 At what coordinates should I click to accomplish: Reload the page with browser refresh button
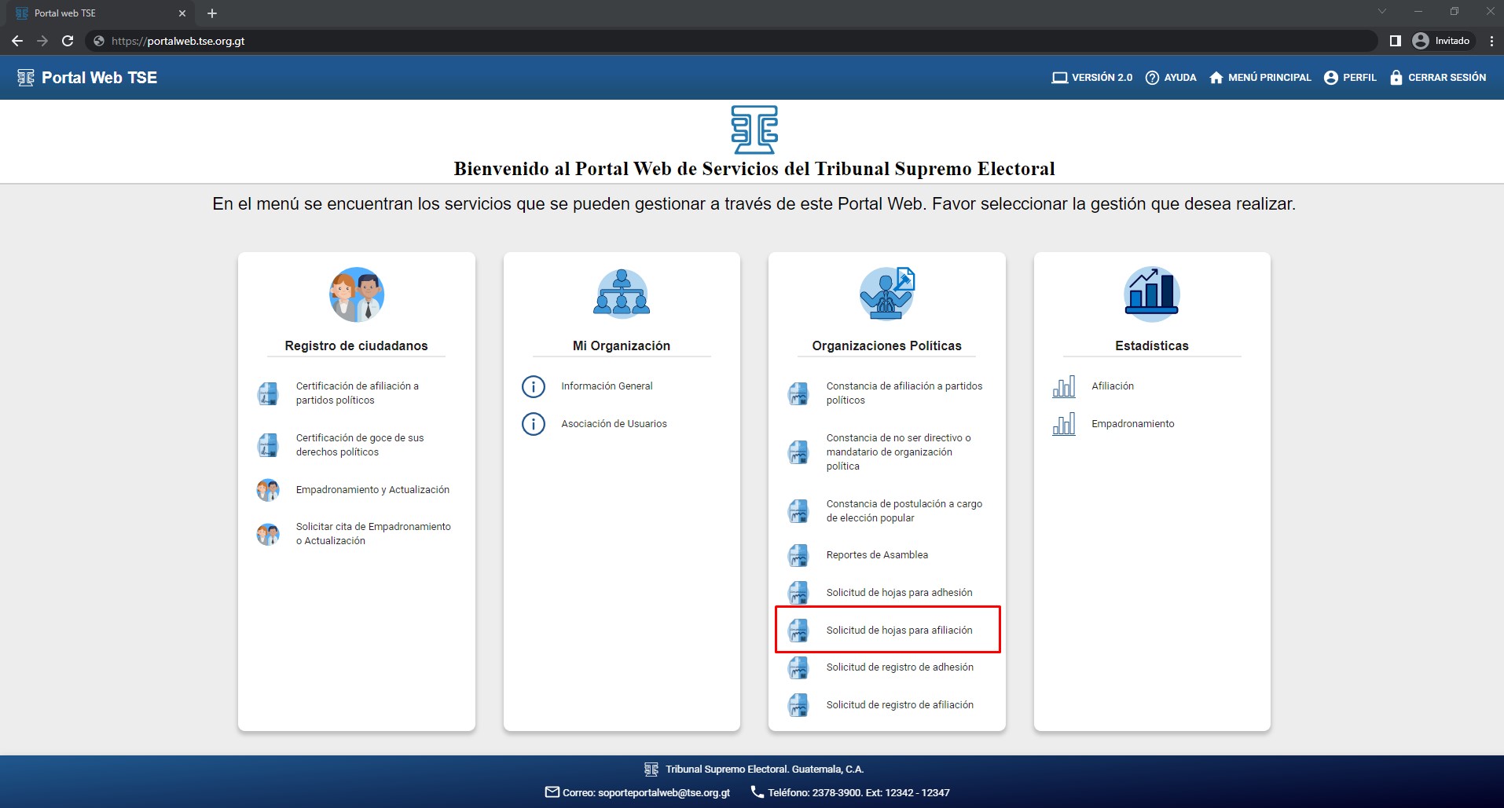(x=68, y=41)
